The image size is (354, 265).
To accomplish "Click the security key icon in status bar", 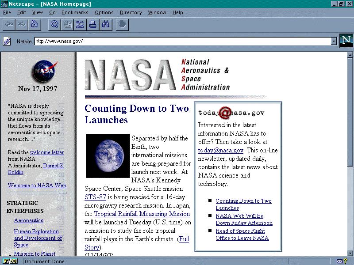I will [x=11, y=261].
